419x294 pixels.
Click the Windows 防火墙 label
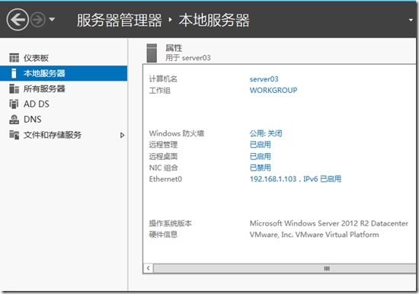click(x=177, y=133)
